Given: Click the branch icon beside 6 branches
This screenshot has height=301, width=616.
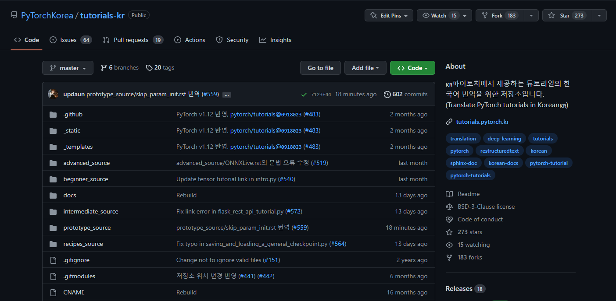Looking at the screenshot, I should [x=104, y=68].
